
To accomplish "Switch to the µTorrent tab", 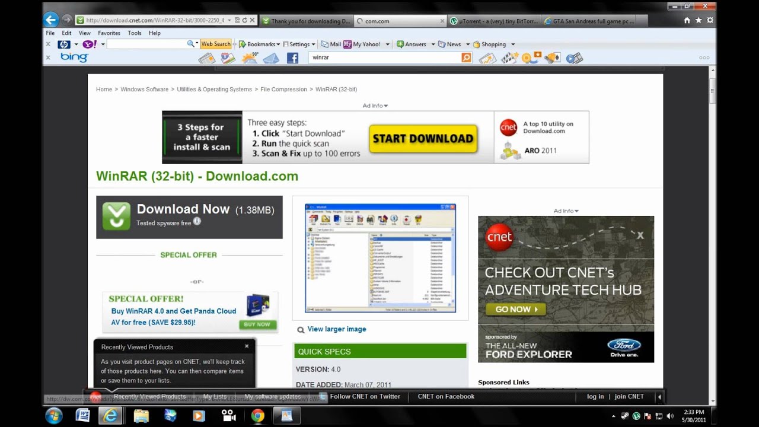I will click(x=494, y=21).
